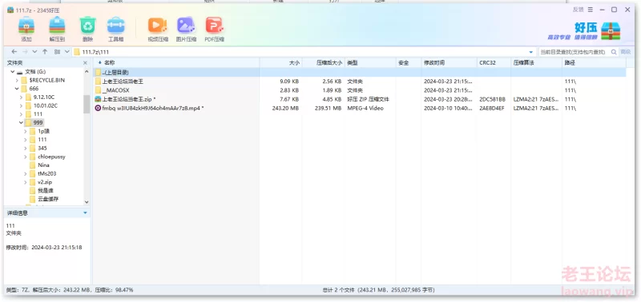Image resolution: width=641 pixels, height=302 pixels.
Task: Click the MPEG-4 Video type cell
Action: coord(365,108)
